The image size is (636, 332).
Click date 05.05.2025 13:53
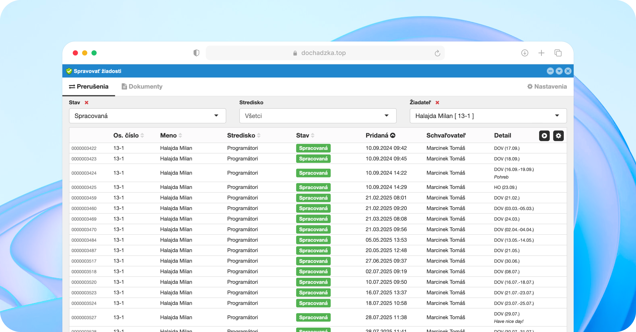(x=386, y=240)
